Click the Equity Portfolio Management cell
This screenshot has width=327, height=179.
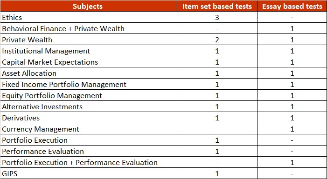89,95
